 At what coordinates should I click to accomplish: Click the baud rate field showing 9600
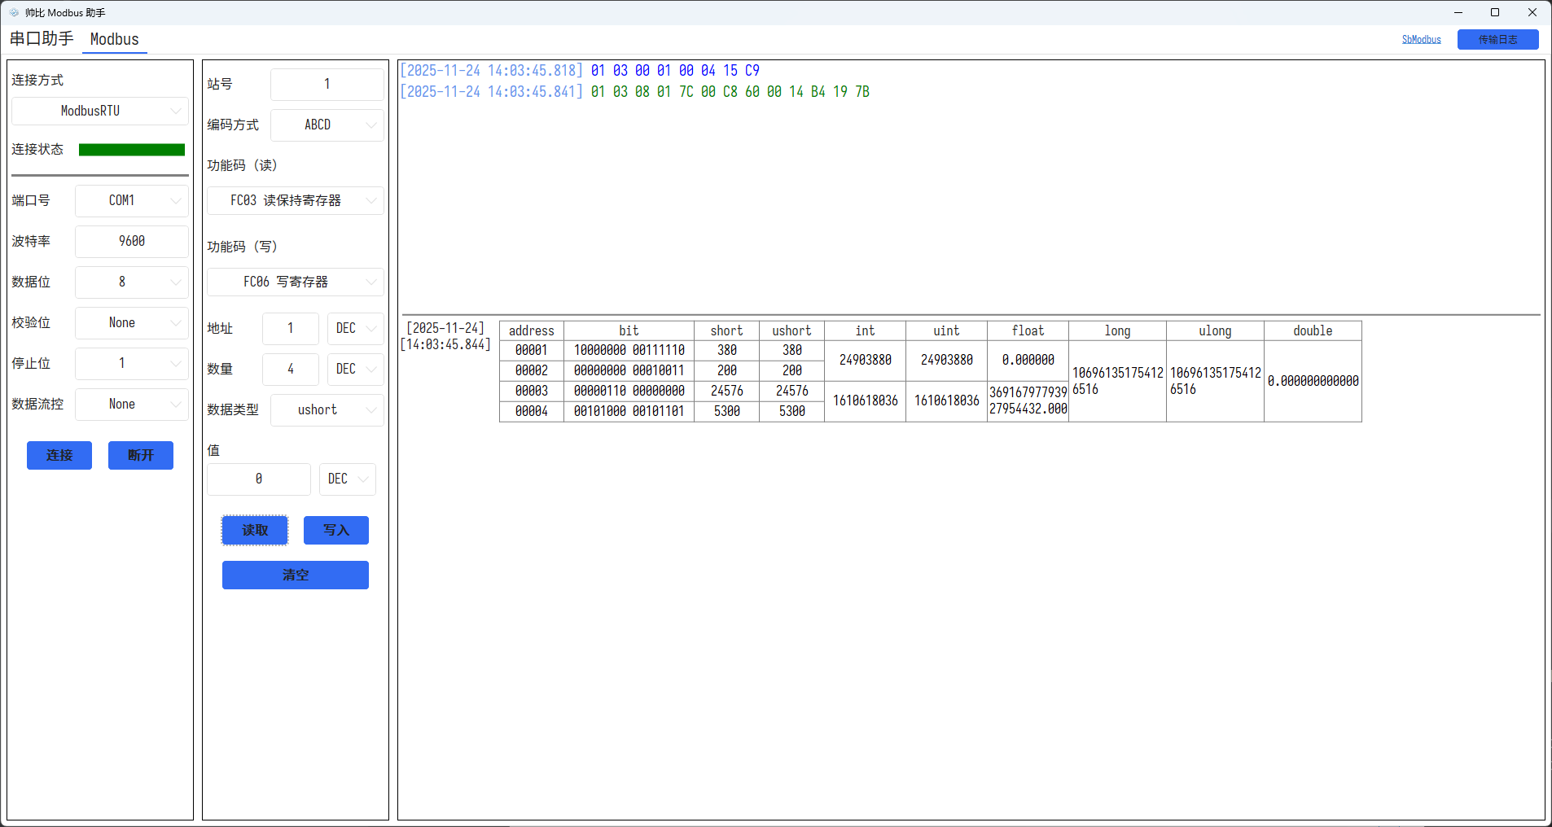point(131,241)
